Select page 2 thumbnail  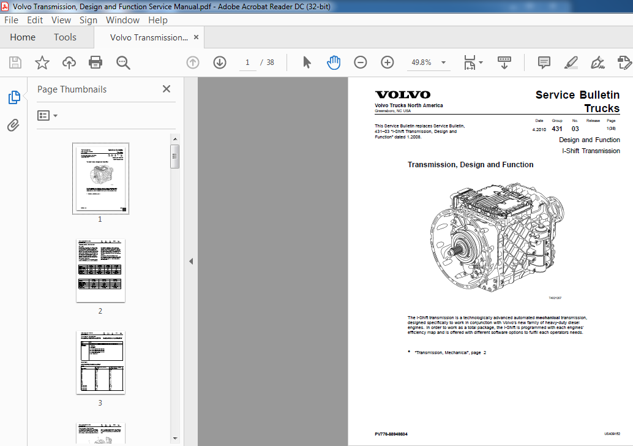click(x=100, y=270)
